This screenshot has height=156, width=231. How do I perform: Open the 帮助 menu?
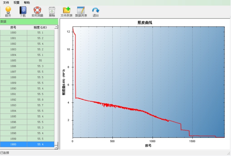27,2
